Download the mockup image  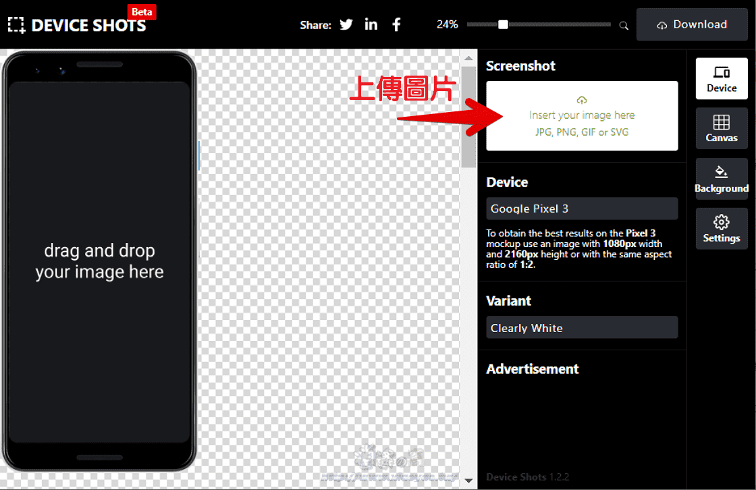click(x=692, y=24)
